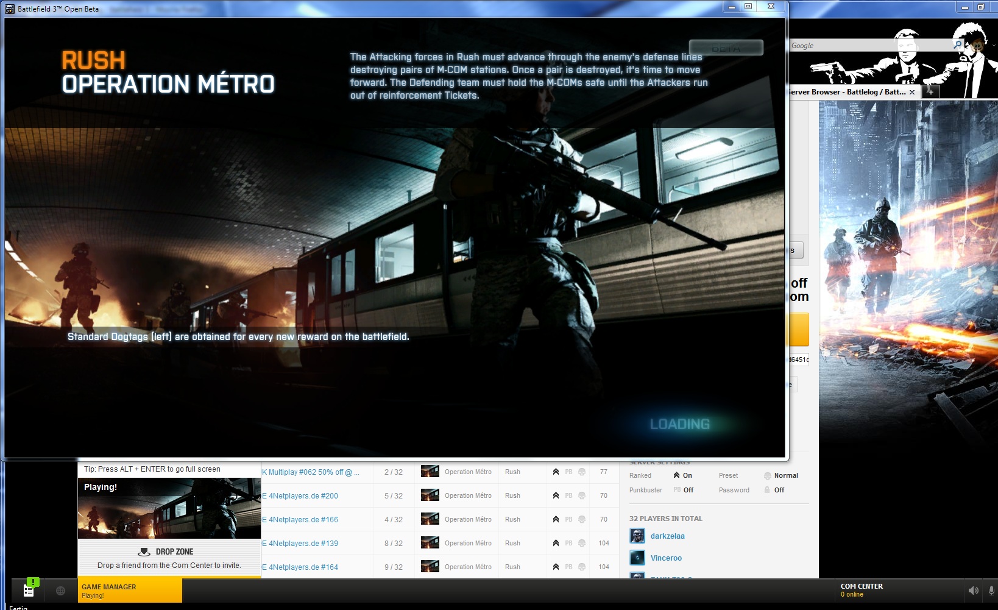
Task: Click the magnifier icon in the Google search box
Action: (958, 45)
